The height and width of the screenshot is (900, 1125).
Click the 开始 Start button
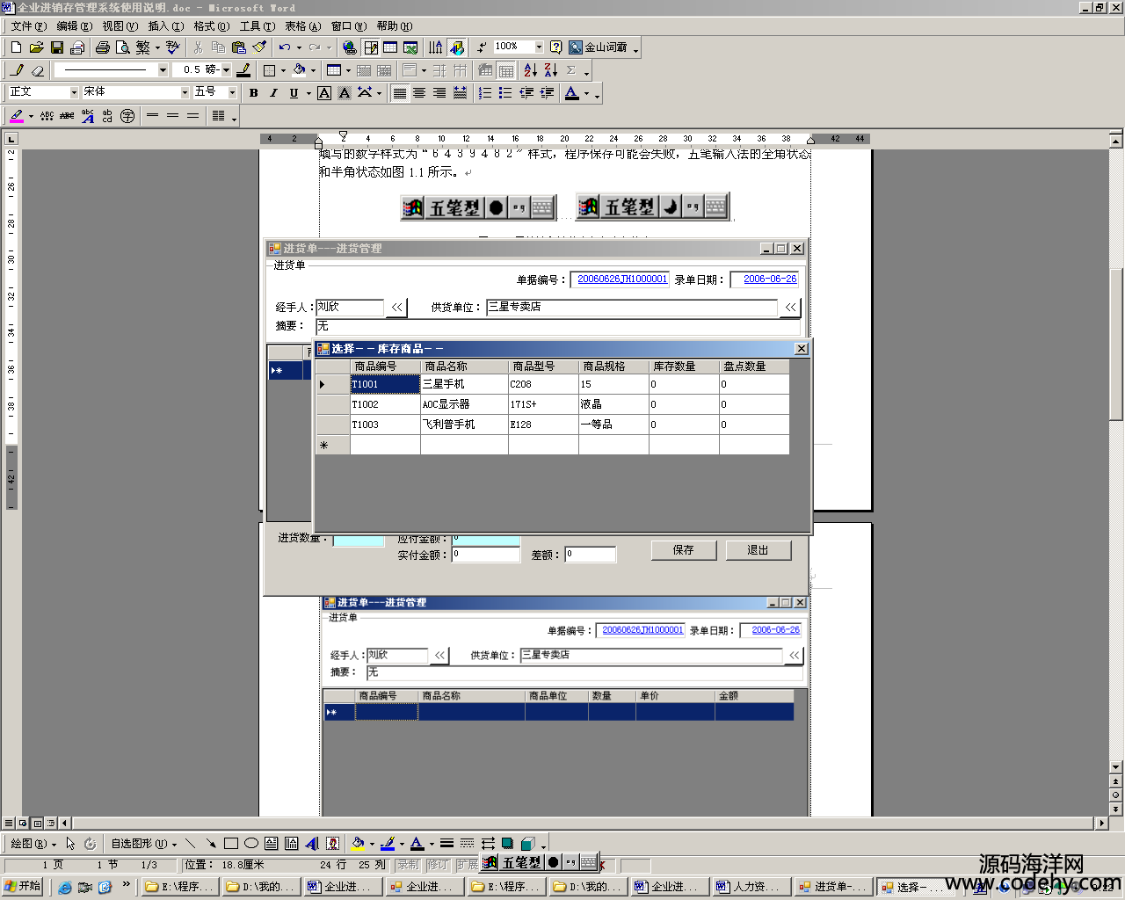(23, 886)
